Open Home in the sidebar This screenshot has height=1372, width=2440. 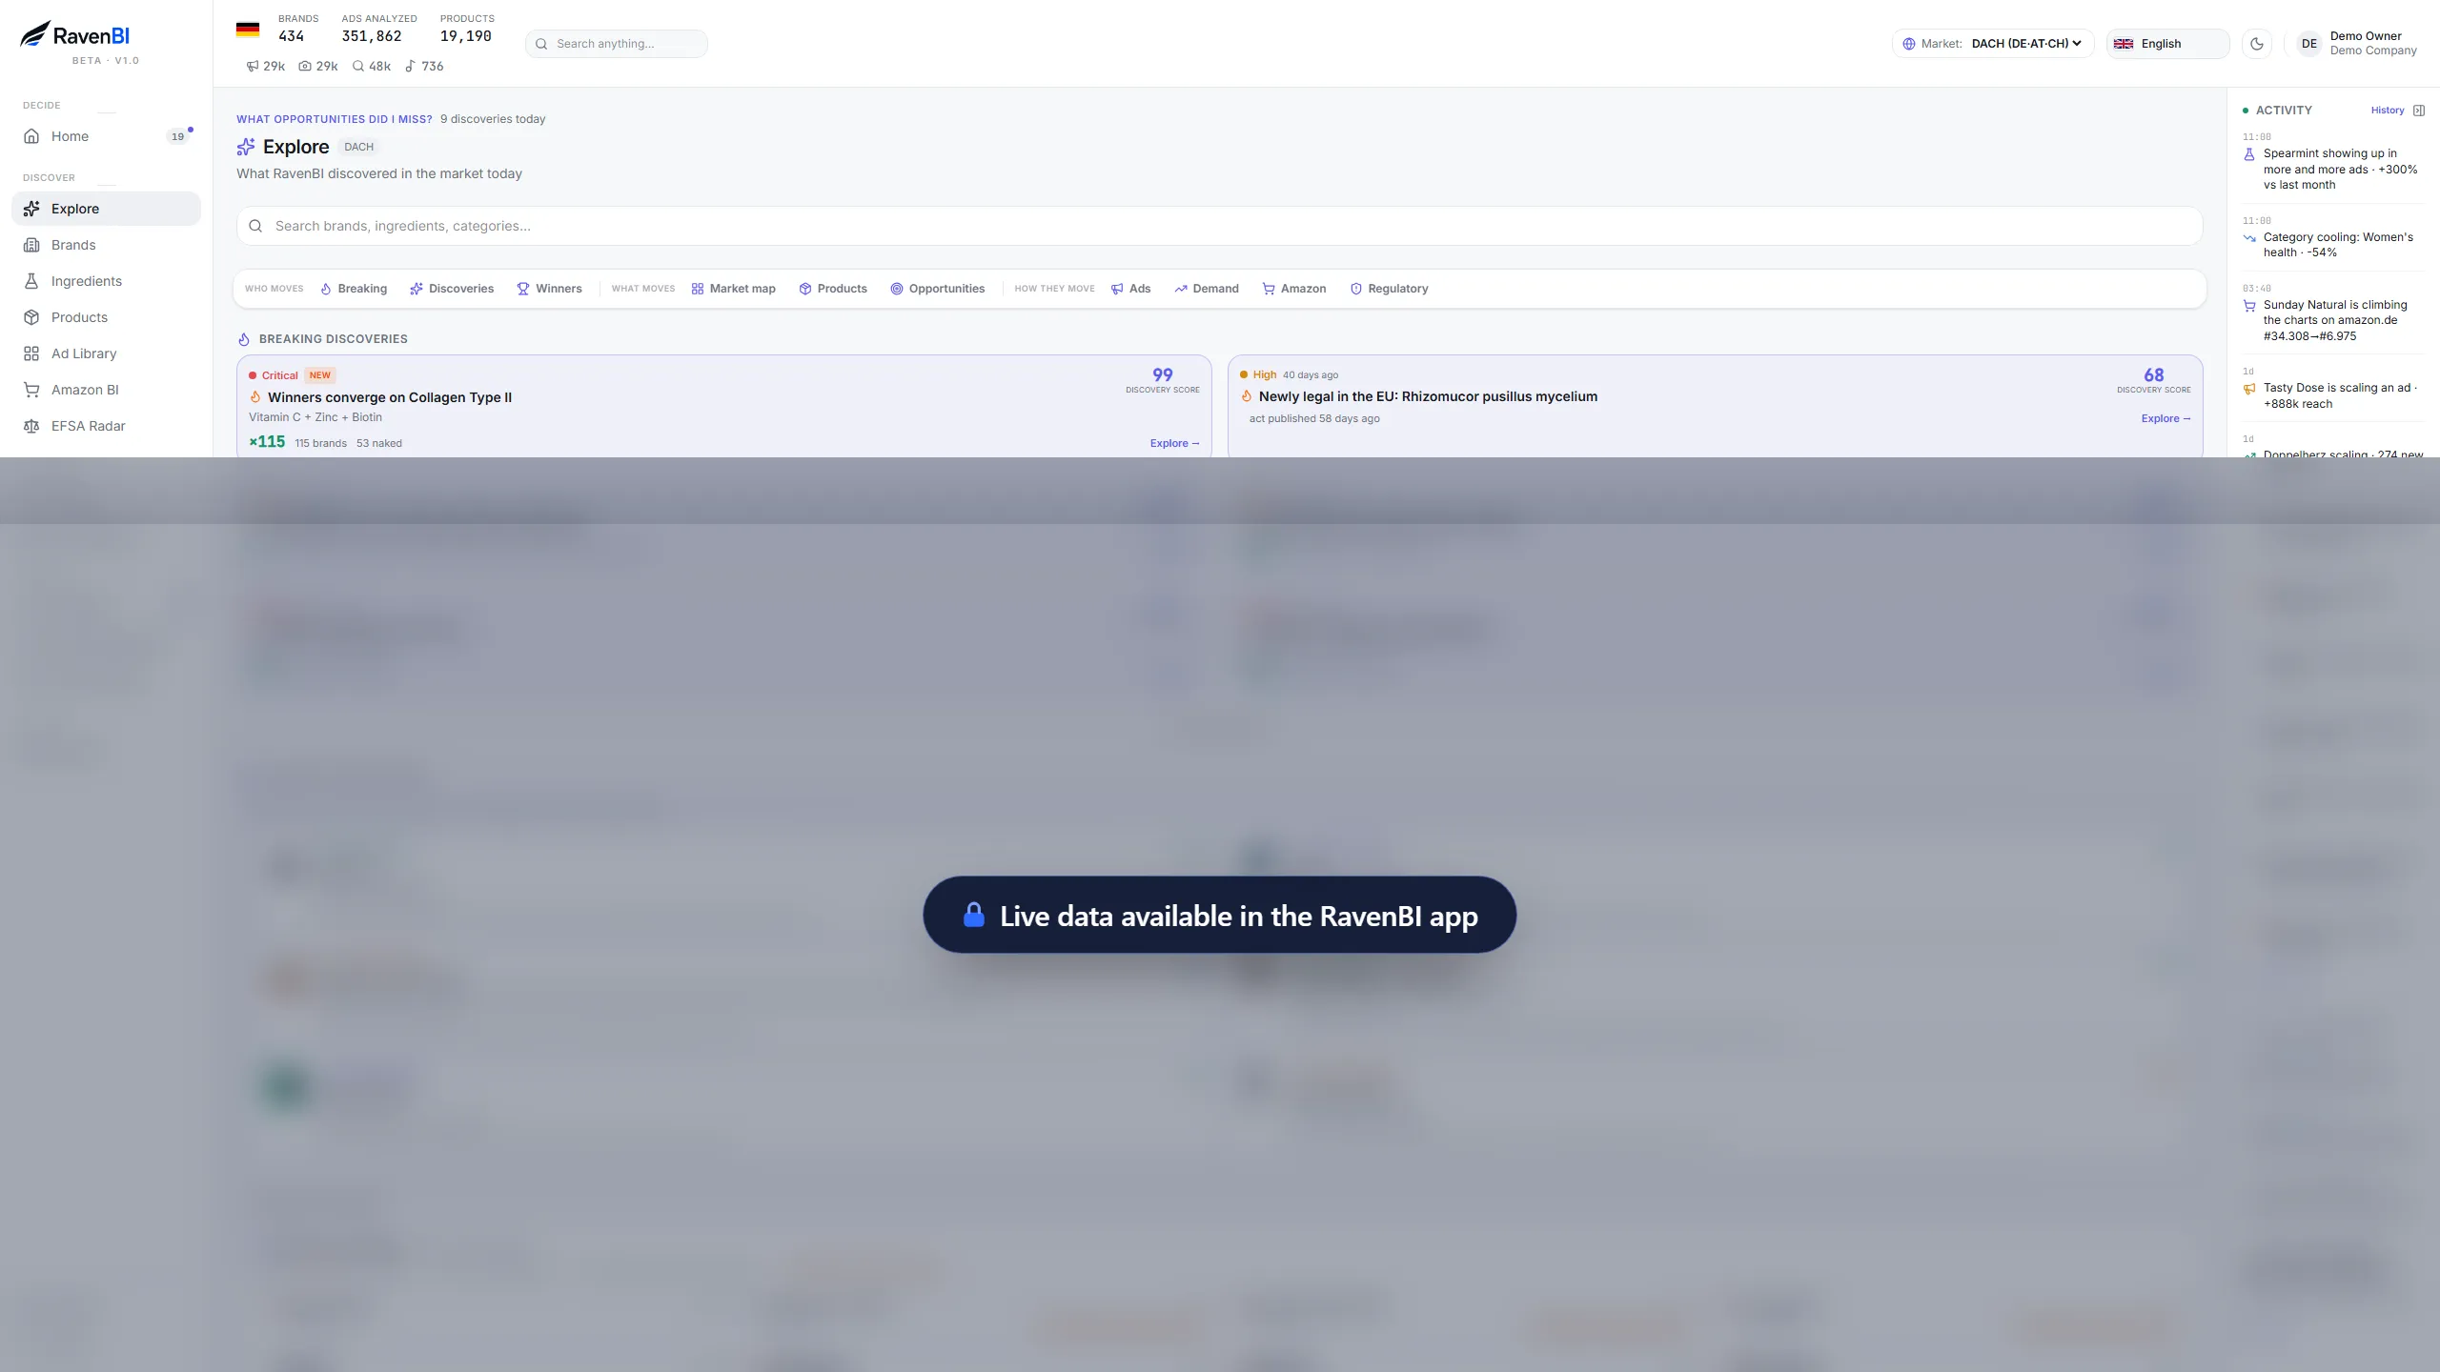pyautogui.click(x=106, y=136)
